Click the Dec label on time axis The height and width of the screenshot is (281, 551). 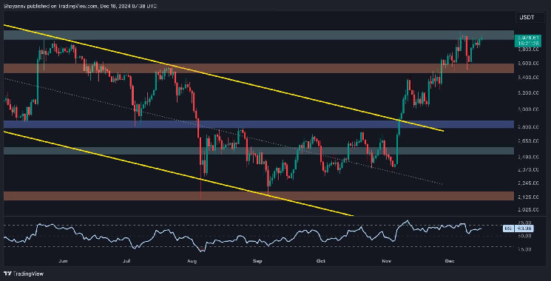[x=450, y=261]
